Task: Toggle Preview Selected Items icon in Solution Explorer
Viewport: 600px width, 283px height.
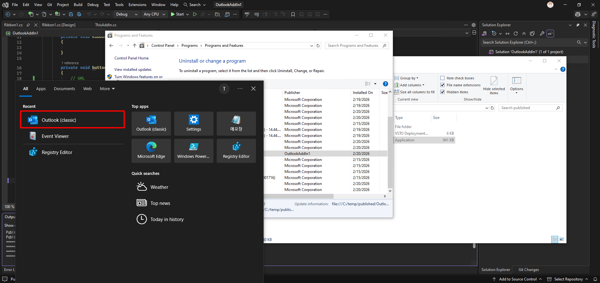Action: [x=550, y=34]
